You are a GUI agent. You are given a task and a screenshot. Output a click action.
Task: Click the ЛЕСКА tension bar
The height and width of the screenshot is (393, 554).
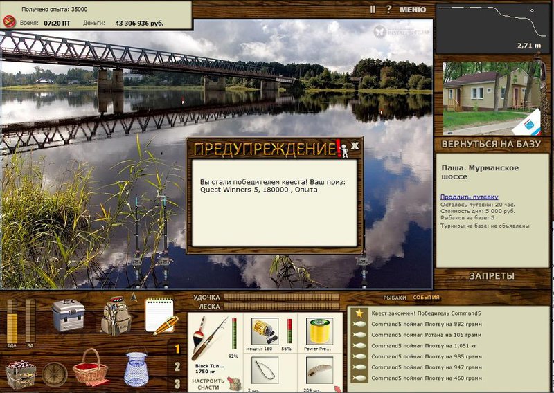[x=282, y=306]
